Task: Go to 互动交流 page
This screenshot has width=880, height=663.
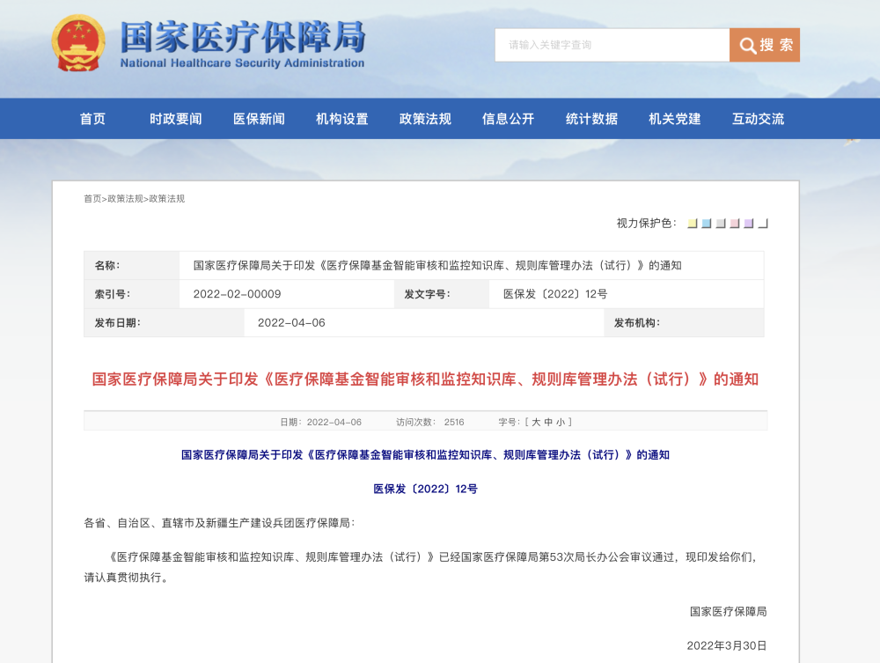Action: (758, 119)
